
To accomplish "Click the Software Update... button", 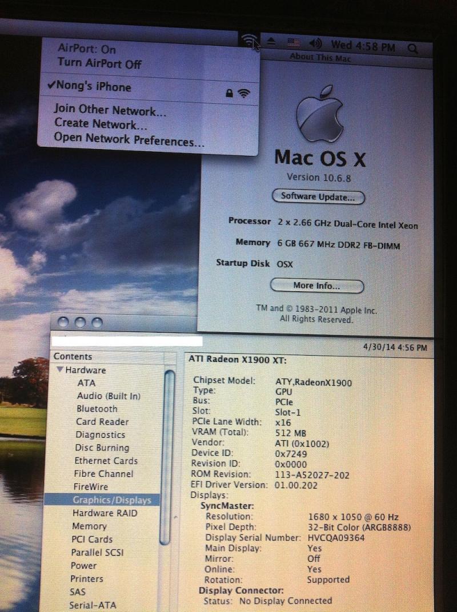I will click(x=318, y=197).
